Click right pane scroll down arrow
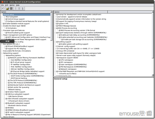155x119 pixels. click(153, 75)
